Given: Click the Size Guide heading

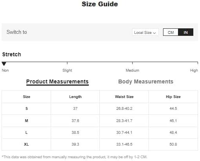Looking at the screenshot, I should [100, 4].
